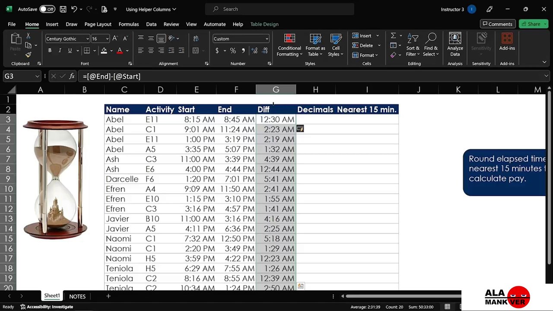Open the Century Gothic font dropdown
The width and height of the screenshot is (553, 311).
87,39
